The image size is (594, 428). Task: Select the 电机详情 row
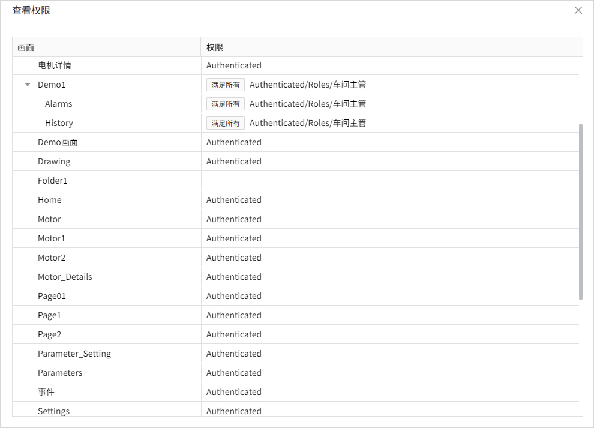(x=55, y=65)
